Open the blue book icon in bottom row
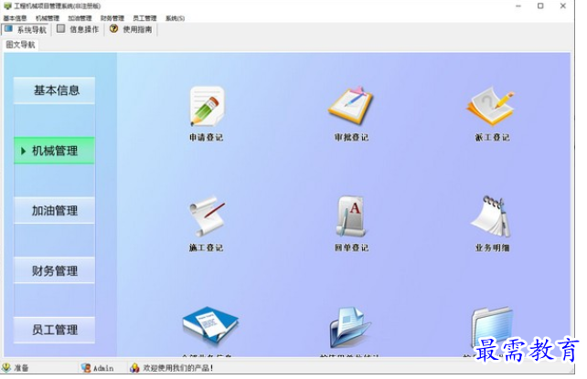Screen dimensions: 587x379 [x=210, y=325]
